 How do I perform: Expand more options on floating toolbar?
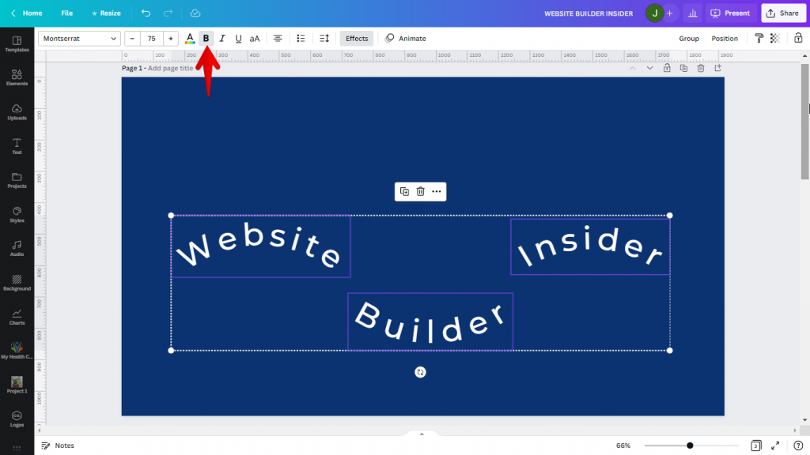pos(437,191)
